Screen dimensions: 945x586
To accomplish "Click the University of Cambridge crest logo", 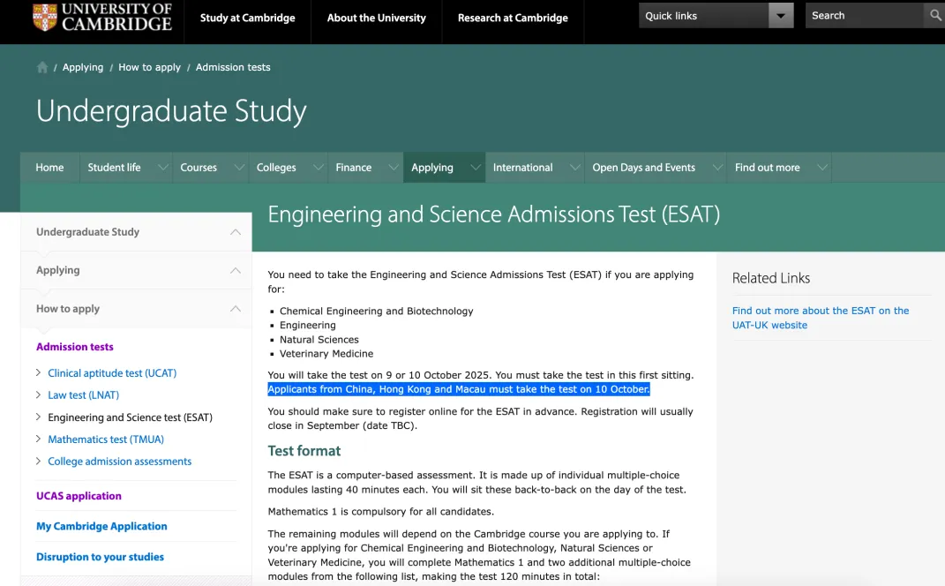I will (x=45, y=17).
